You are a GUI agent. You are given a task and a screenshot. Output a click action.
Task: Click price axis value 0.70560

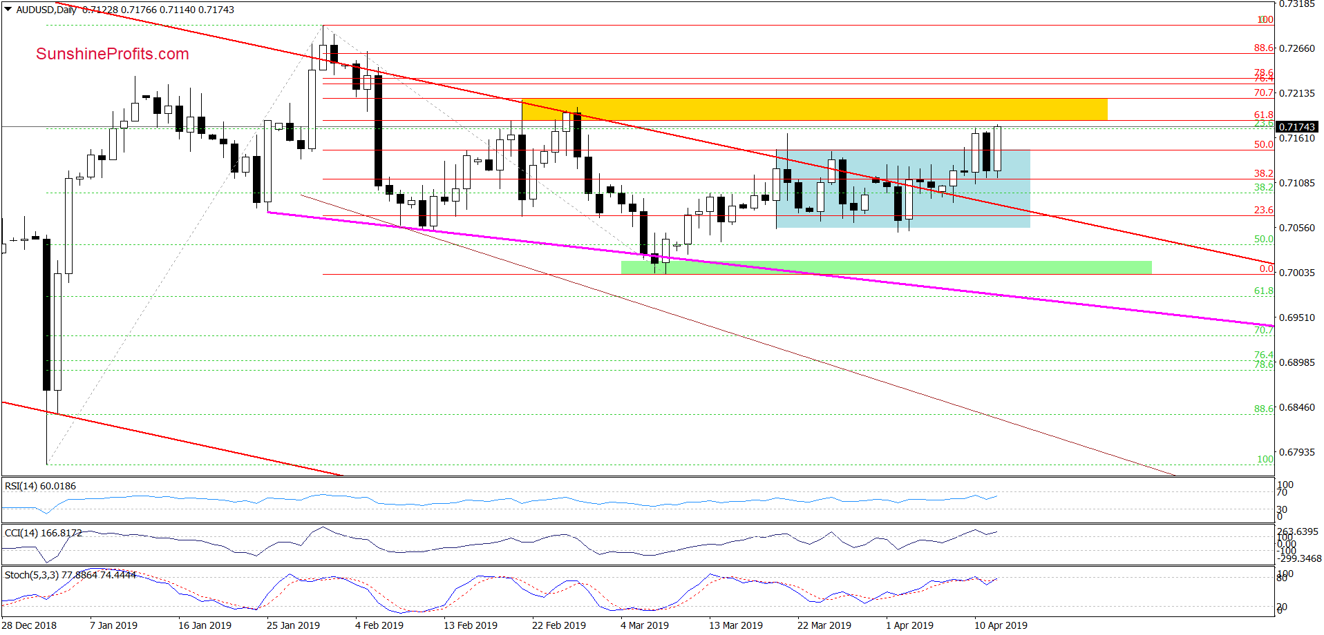1297,228
